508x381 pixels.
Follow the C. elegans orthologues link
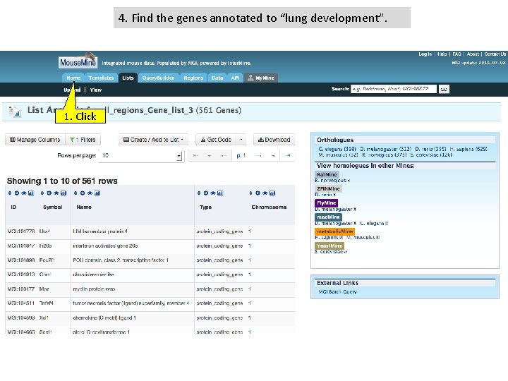pos(337,149)
